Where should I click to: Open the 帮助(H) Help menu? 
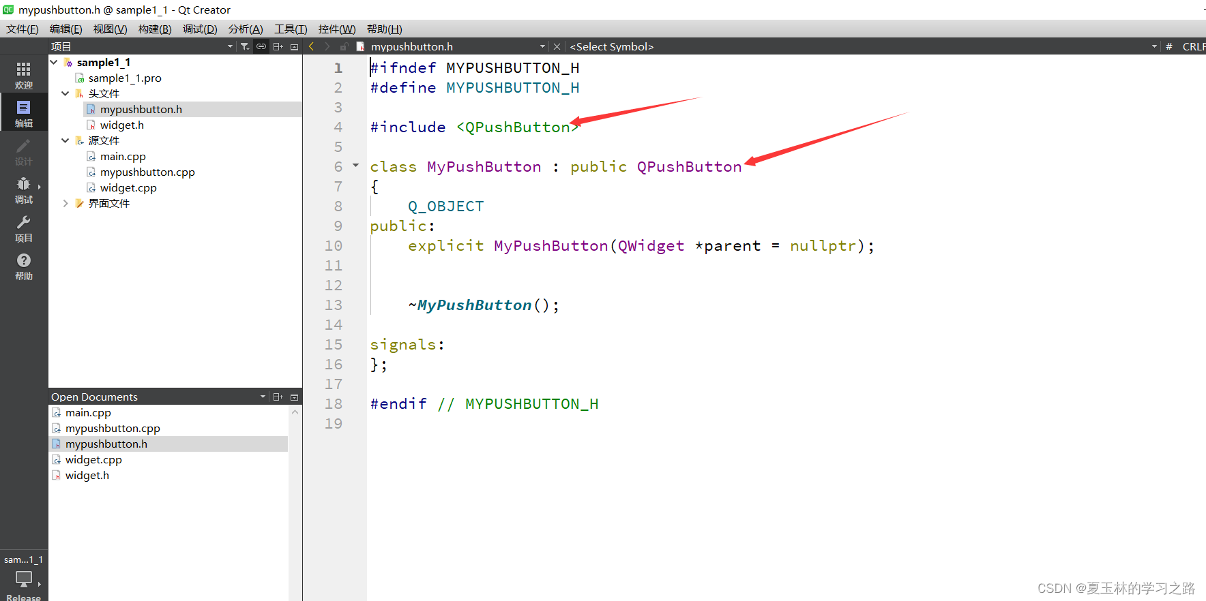pos(385,29)
